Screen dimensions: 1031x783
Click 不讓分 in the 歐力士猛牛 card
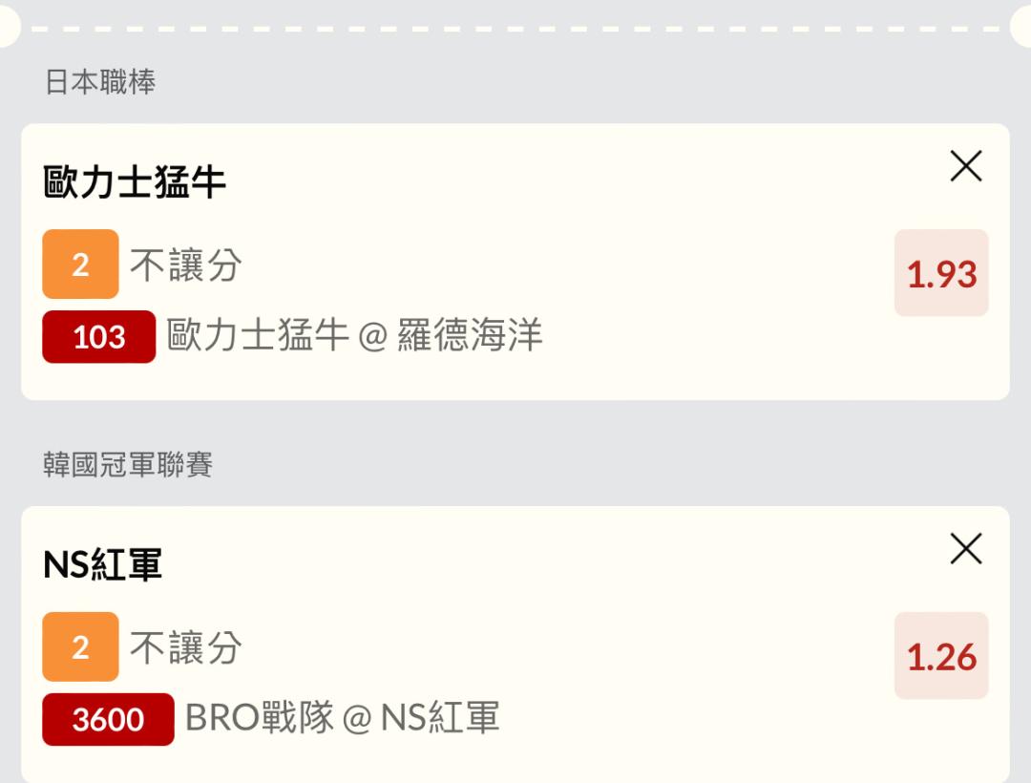[186, 265]
